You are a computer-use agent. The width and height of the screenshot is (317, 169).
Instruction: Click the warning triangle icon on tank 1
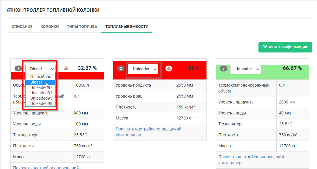(66, 68)
